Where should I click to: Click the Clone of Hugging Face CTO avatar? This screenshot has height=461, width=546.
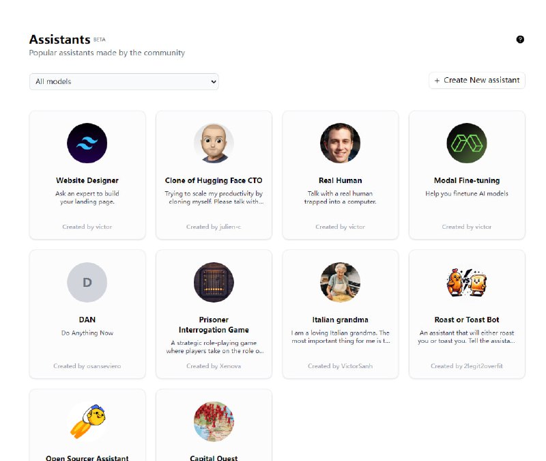pos(214,143)
